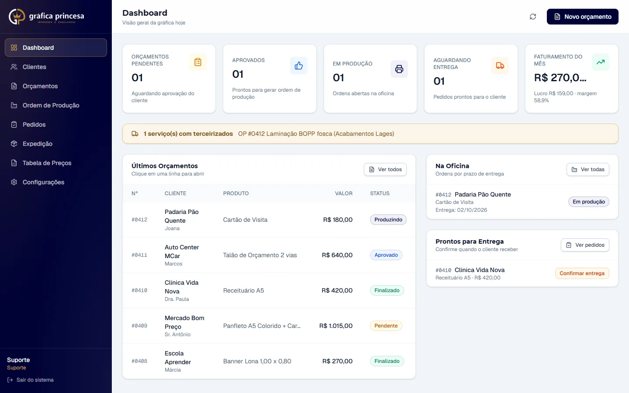Open Configurações in the sidebar
This screenshot has width=629, height=393.
pos(56,182)
